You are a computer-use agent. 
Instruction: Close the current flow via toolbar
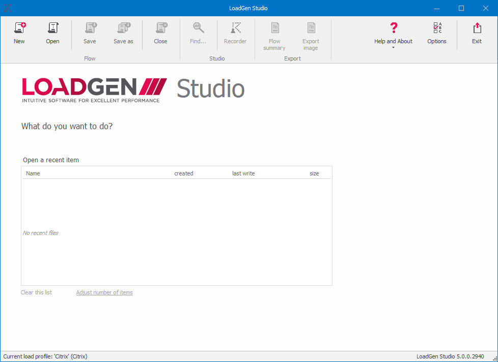161,33
